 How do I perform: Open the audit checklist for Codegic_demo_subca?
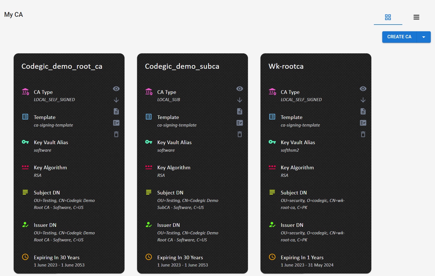[240, 123]
